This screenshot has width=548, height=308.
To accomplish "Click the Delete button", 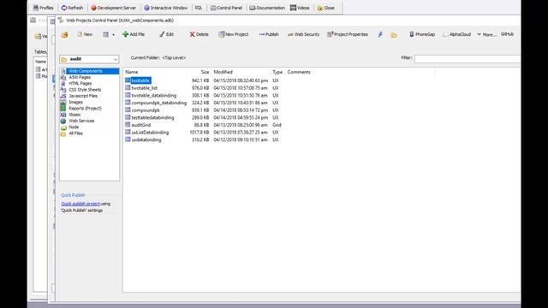I will (199, 34).
